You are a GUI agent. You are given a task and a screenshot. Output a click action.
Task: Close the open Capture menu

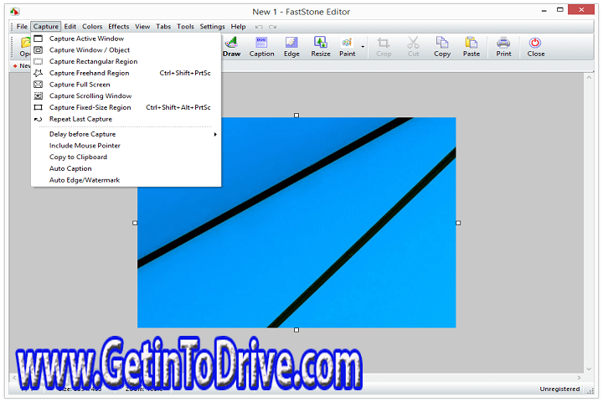46,27
